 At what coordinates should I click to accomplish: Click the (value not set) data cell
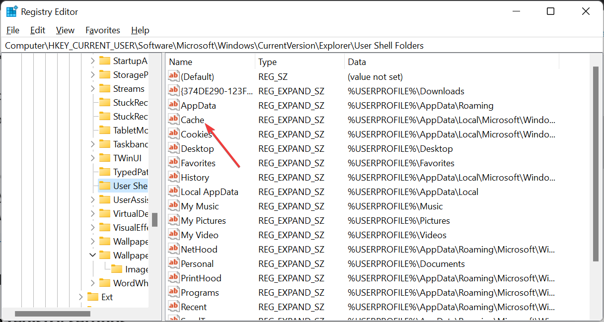pyautogui.click(x=375, y=76)
